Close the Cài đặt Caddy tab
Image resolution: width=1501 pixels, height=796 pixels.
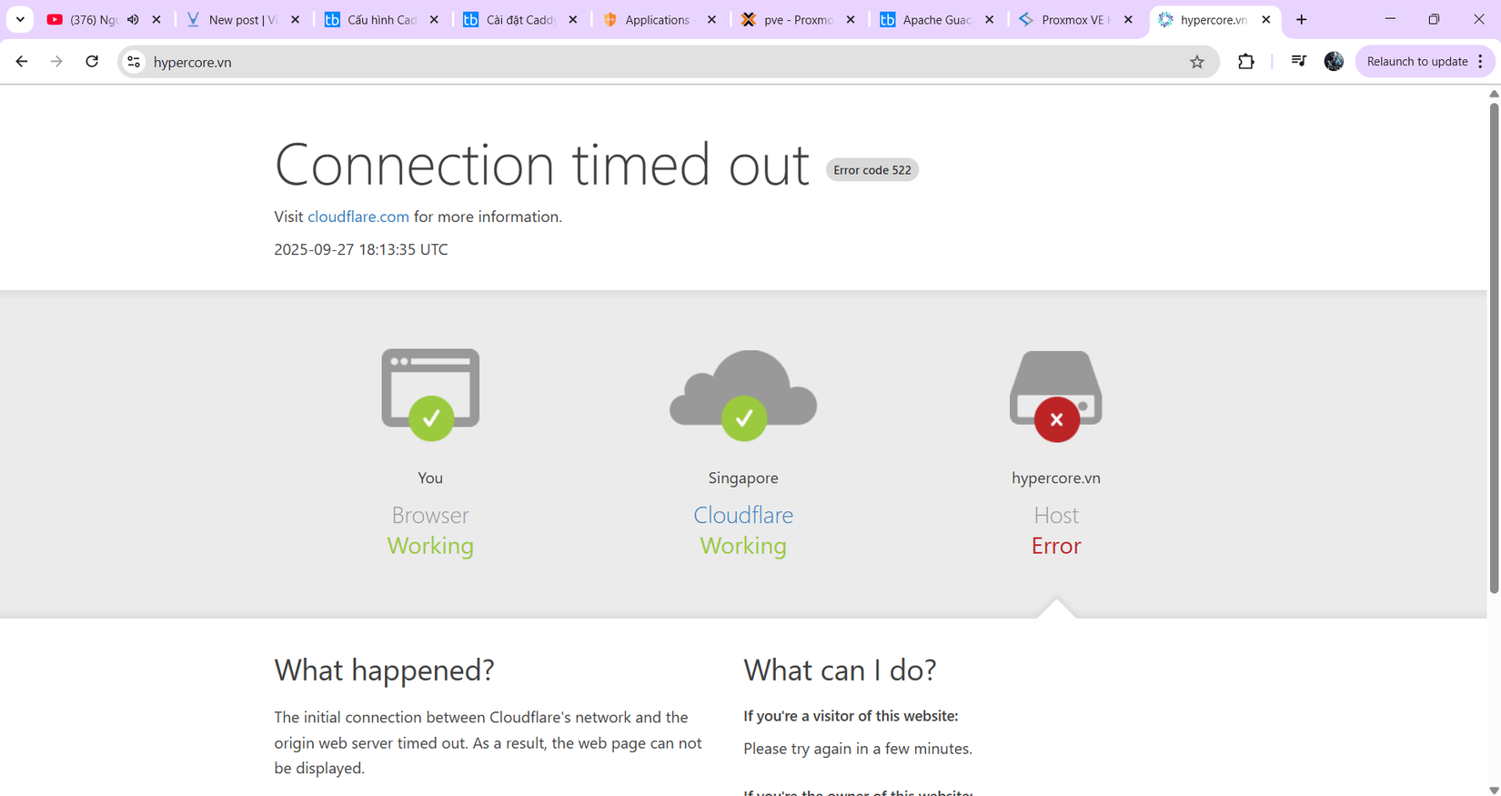(x=573, y=20)
